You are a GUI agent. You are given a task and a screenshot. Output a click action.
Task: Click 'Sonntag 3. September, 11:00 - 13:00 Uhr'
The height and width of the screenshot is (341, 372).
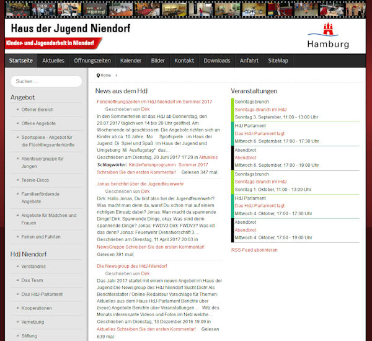pyautogui.click(x=277, y=117)
